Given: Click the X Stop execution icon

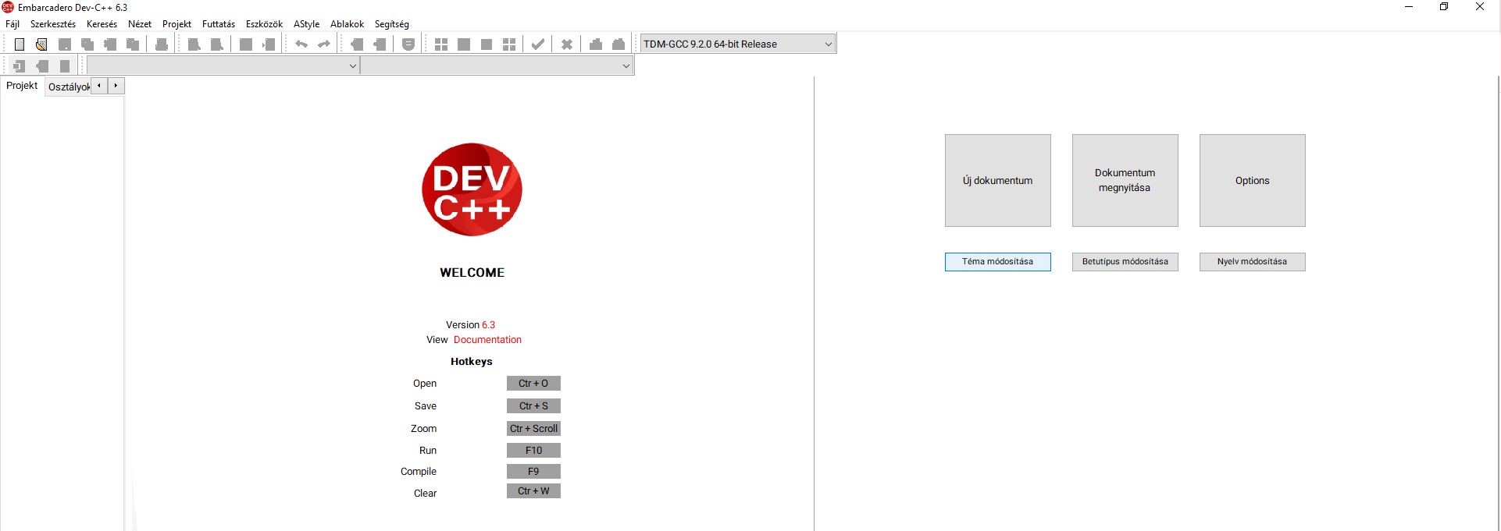Looking at the screenshot, I should coord(567,44).
